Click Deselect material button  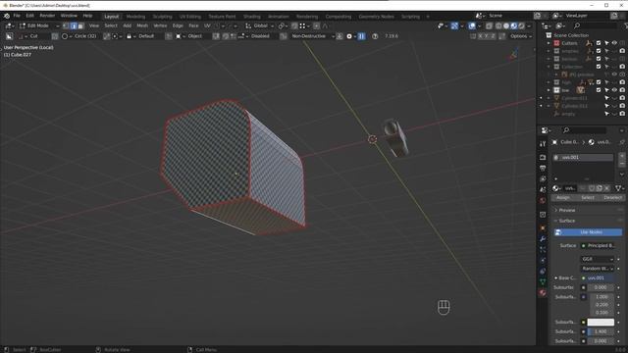[612, 198]
